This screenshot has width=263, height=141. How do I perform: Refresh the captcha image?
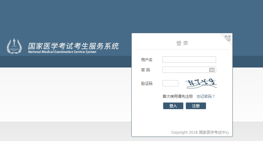click(x=201, y=83)
